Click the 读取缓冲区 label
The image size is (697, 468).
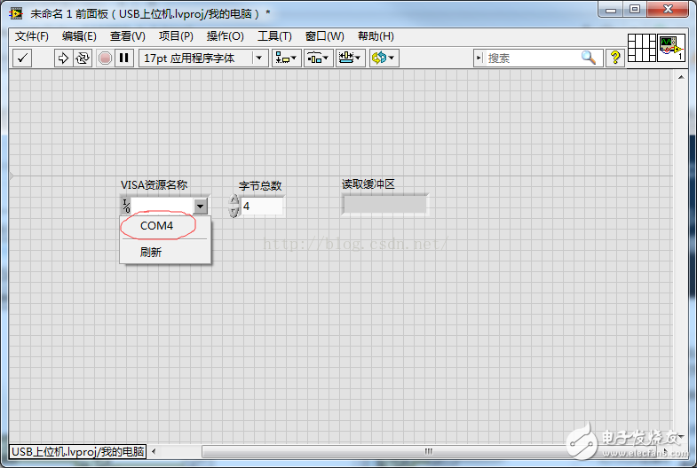[x=368, y=184]
